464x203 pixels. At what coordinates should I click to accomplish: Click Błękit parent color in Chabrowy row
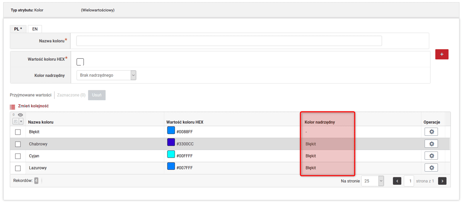click(310, 144)
